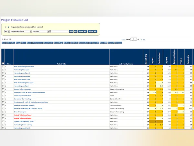
Task: Open the Marketing Exec - Entry link
Action: click(x=23, y=125)
